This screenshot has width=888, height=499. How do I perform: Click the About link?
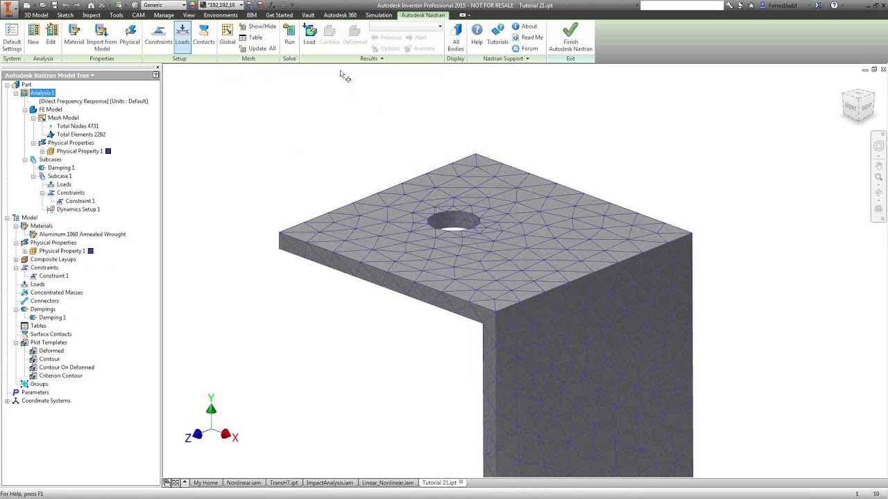pyautogui.click(x=524, y=26)
